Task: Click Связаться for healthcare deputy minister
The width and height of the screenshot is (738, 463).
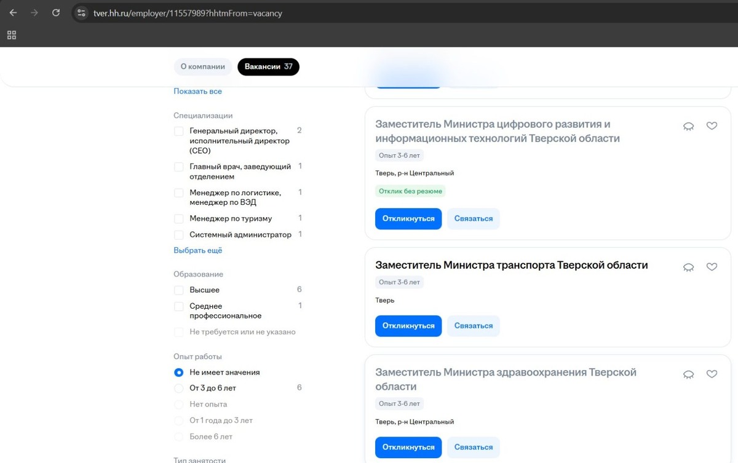Action: tap(474, 448)
